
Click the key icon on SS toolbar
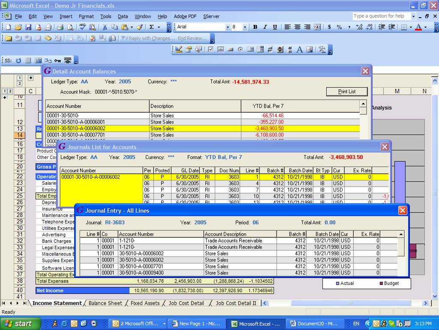[58, 60]
